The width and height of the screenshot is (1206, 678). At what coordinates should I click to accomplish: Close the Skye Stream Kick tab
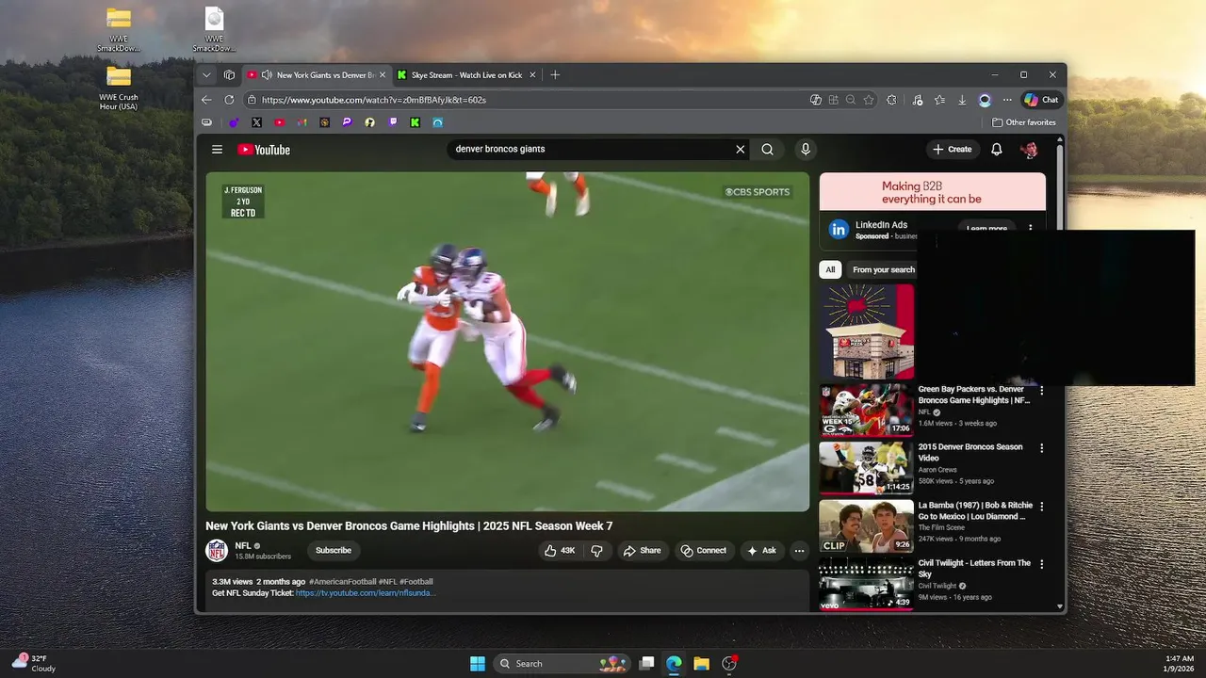click(532, 75)
